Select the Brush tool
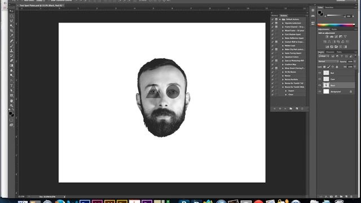361x203 pixels. point(11,46)
